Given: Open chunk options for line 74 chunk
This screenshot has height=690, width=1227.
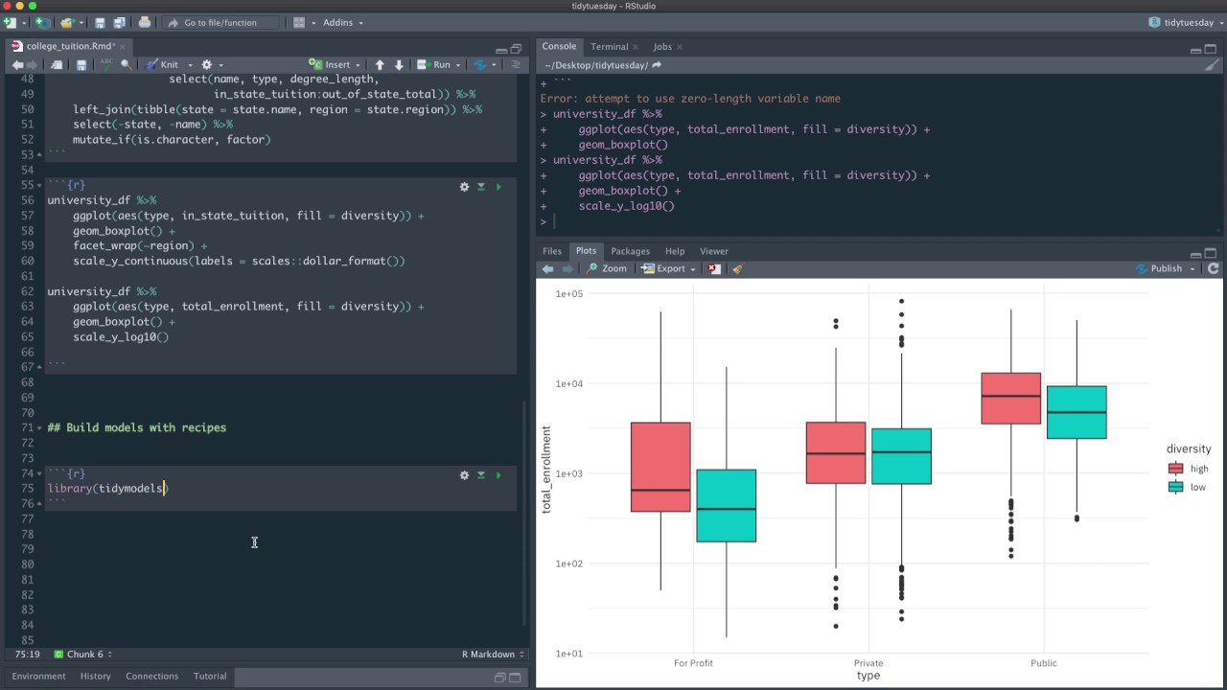Looking at the screenshot, I should 464,474.
